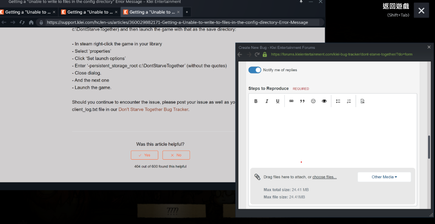Click the "Steps to Reproduce" heading

[x=268, y=88]
